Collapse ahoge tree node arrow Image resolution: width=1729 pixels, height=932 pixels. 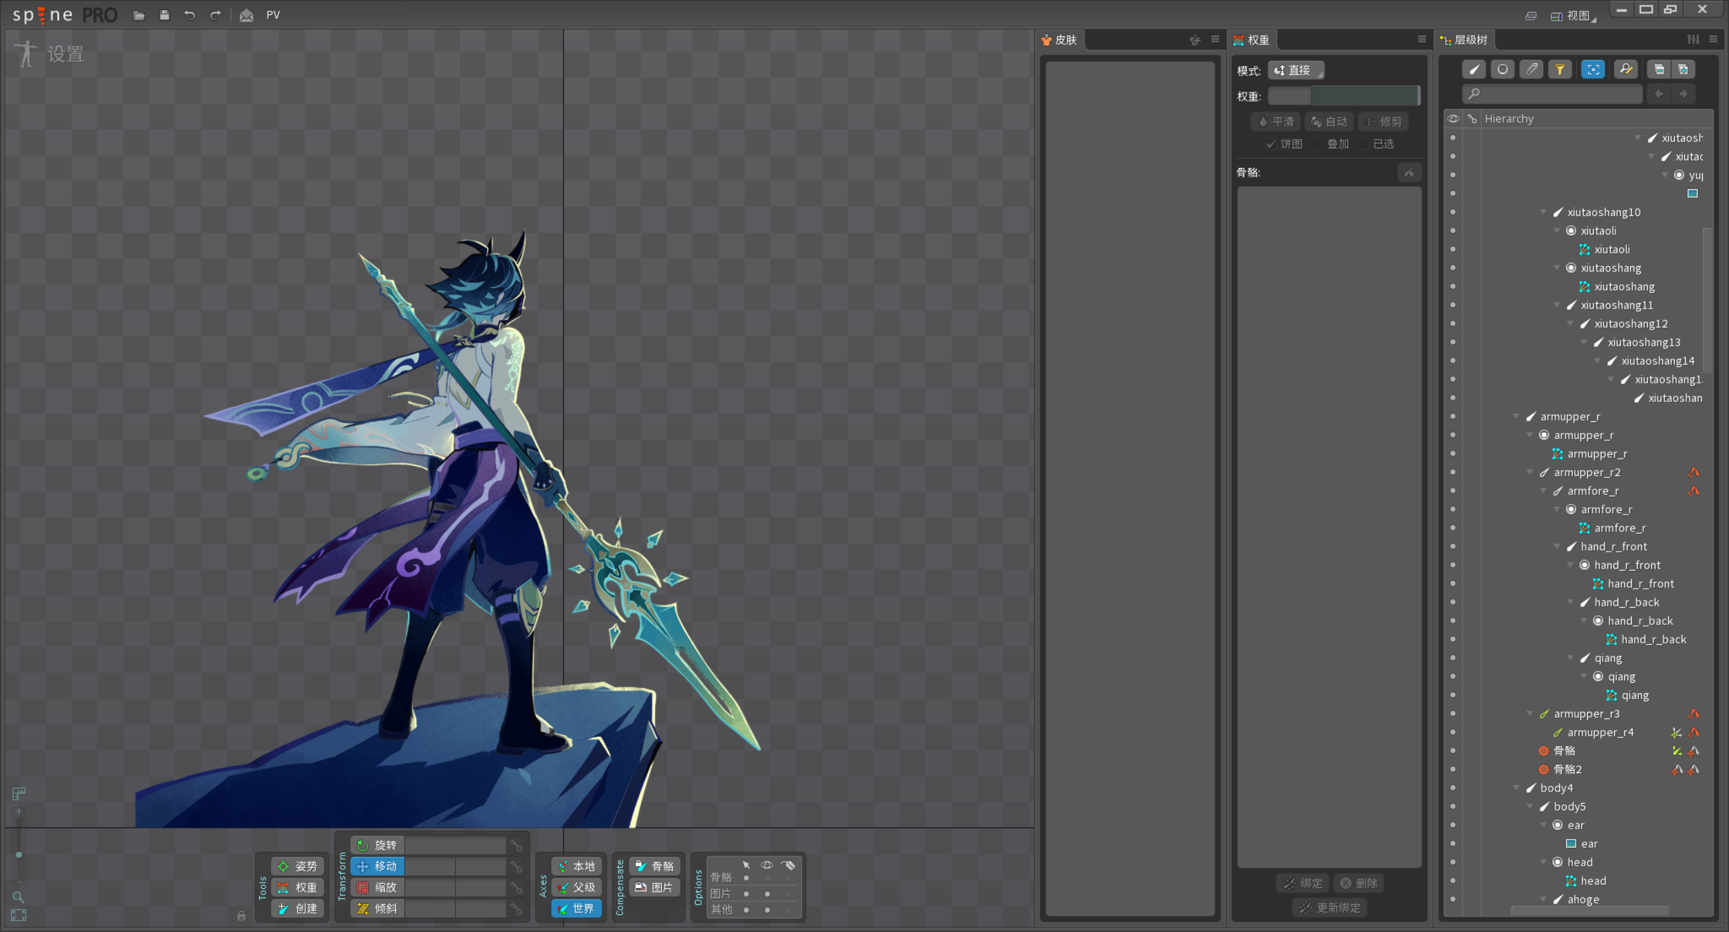point(1543,899)
